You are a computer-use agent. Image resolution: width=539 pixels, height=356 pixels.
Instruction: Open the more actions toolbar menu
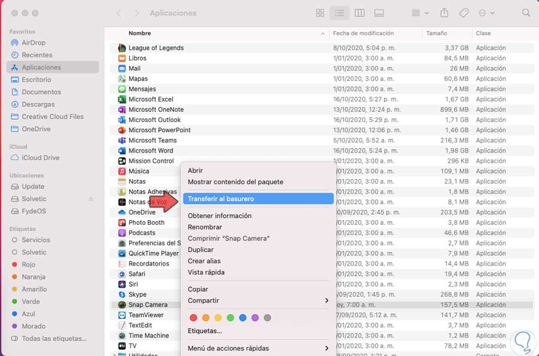click(x=486, y=13)
